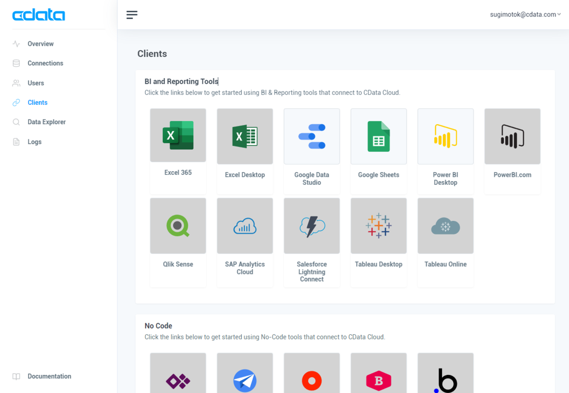View Logs in sidebar
This screenshot has width=569, height=393.
(35, 142)
